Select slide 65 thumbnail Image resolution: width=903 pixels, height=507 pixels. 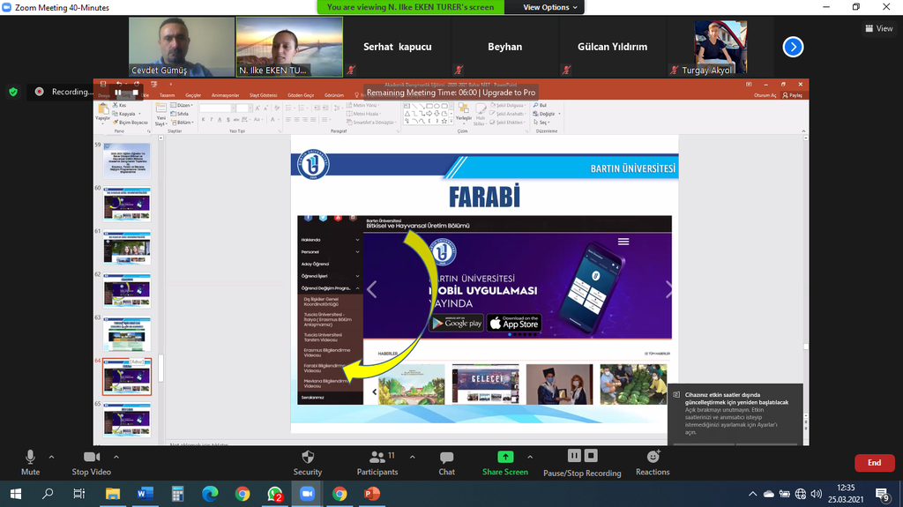click(x=127, y=420)
